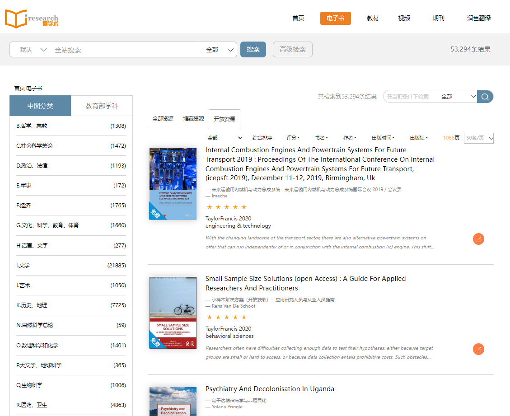Select category E.军事
The width and height of the screenshot is (510, 416).
coord(71,185)
